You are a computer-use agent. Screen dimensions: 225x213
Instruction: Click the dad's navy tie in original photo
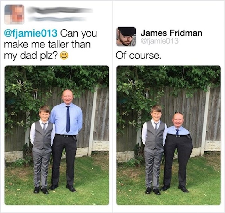[x=68, y=119]
